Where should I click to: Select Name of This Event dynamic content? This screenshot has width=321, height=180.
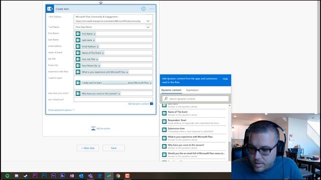(x=194, y=113)
